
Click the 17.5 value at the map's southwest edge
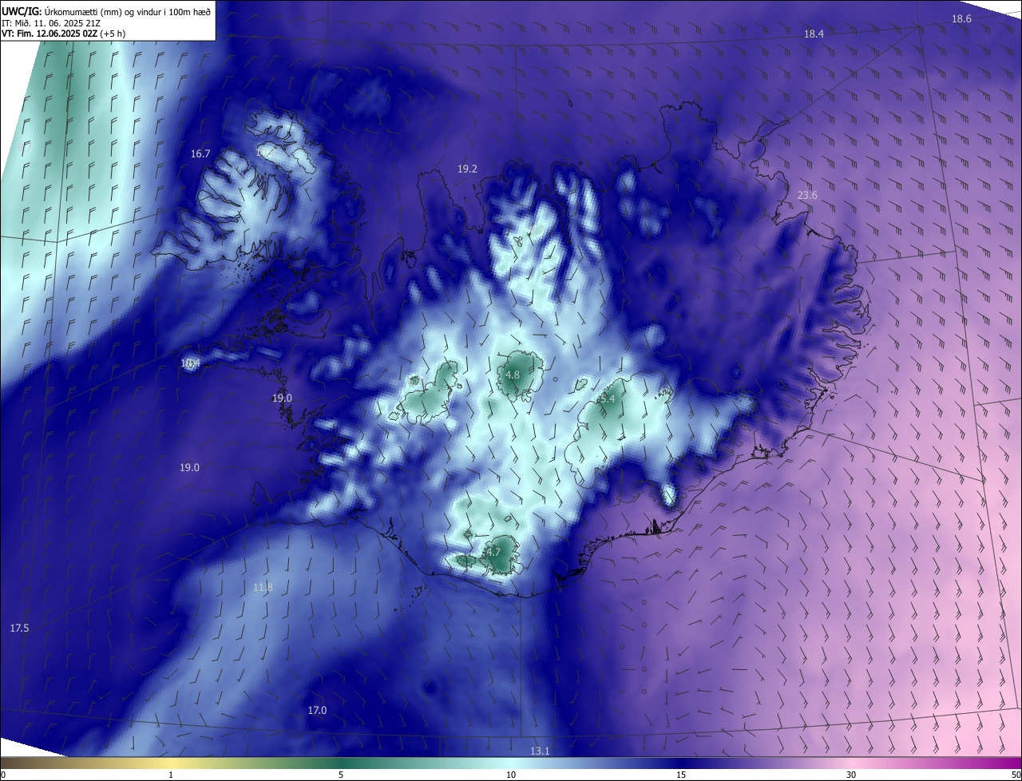click(x=19, y=628)
